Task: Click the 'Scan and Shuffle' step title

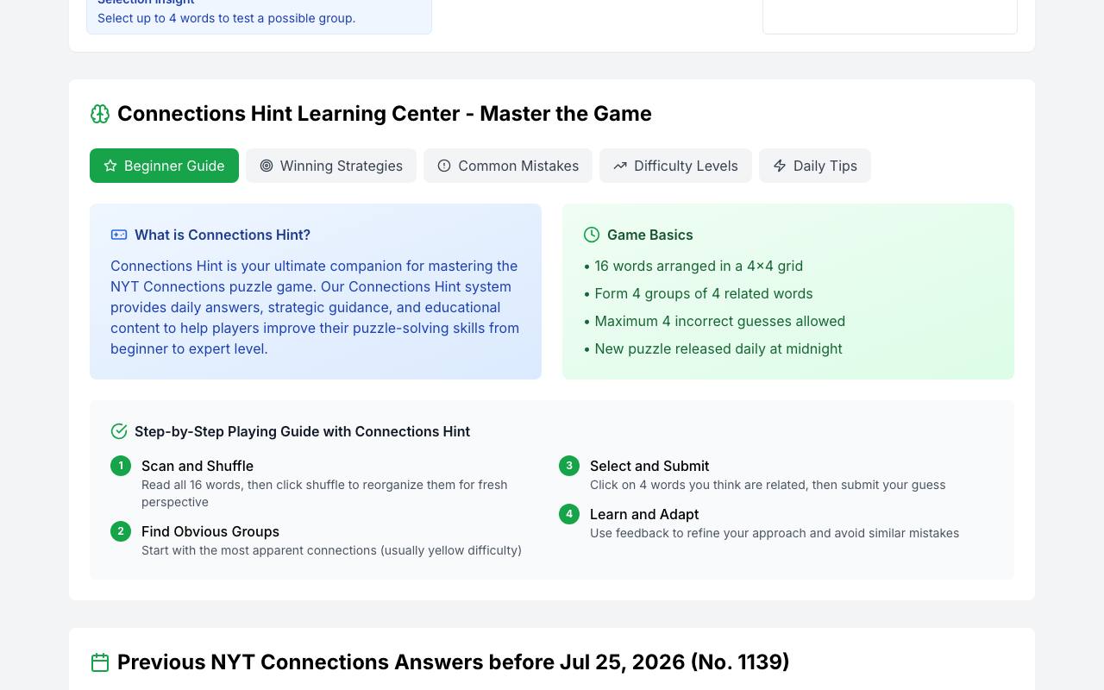Action: 198,466
